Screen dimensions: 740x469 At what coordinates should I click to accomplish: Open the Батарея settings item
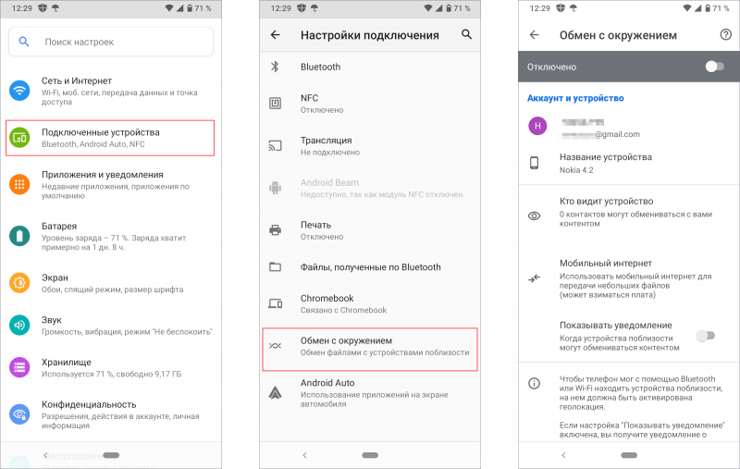(x=111, y=236)
